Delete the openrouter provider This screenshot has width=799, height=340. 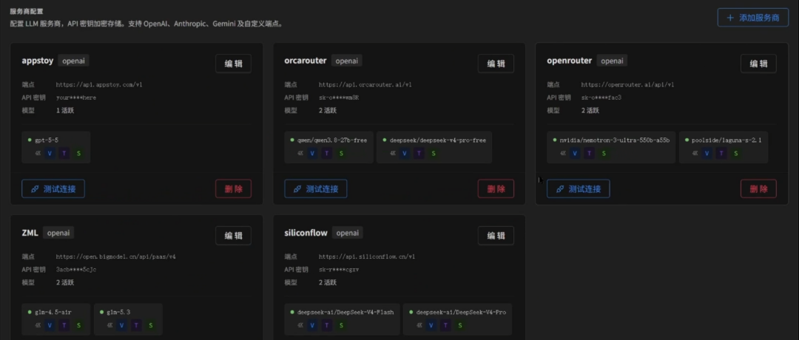[758, 188]
